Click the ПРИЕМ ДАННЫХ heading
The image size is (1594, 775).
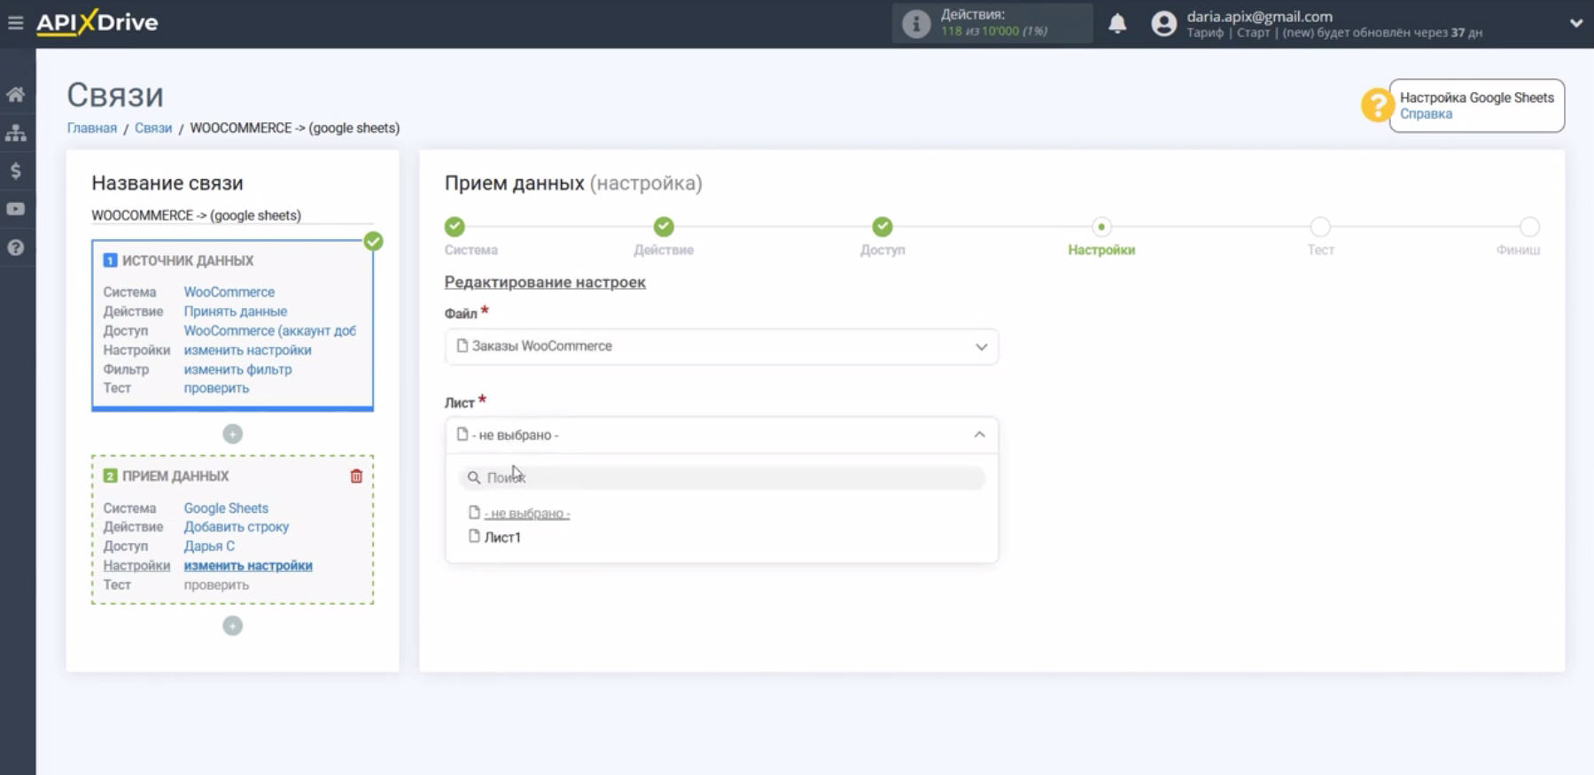pos(175,477)
